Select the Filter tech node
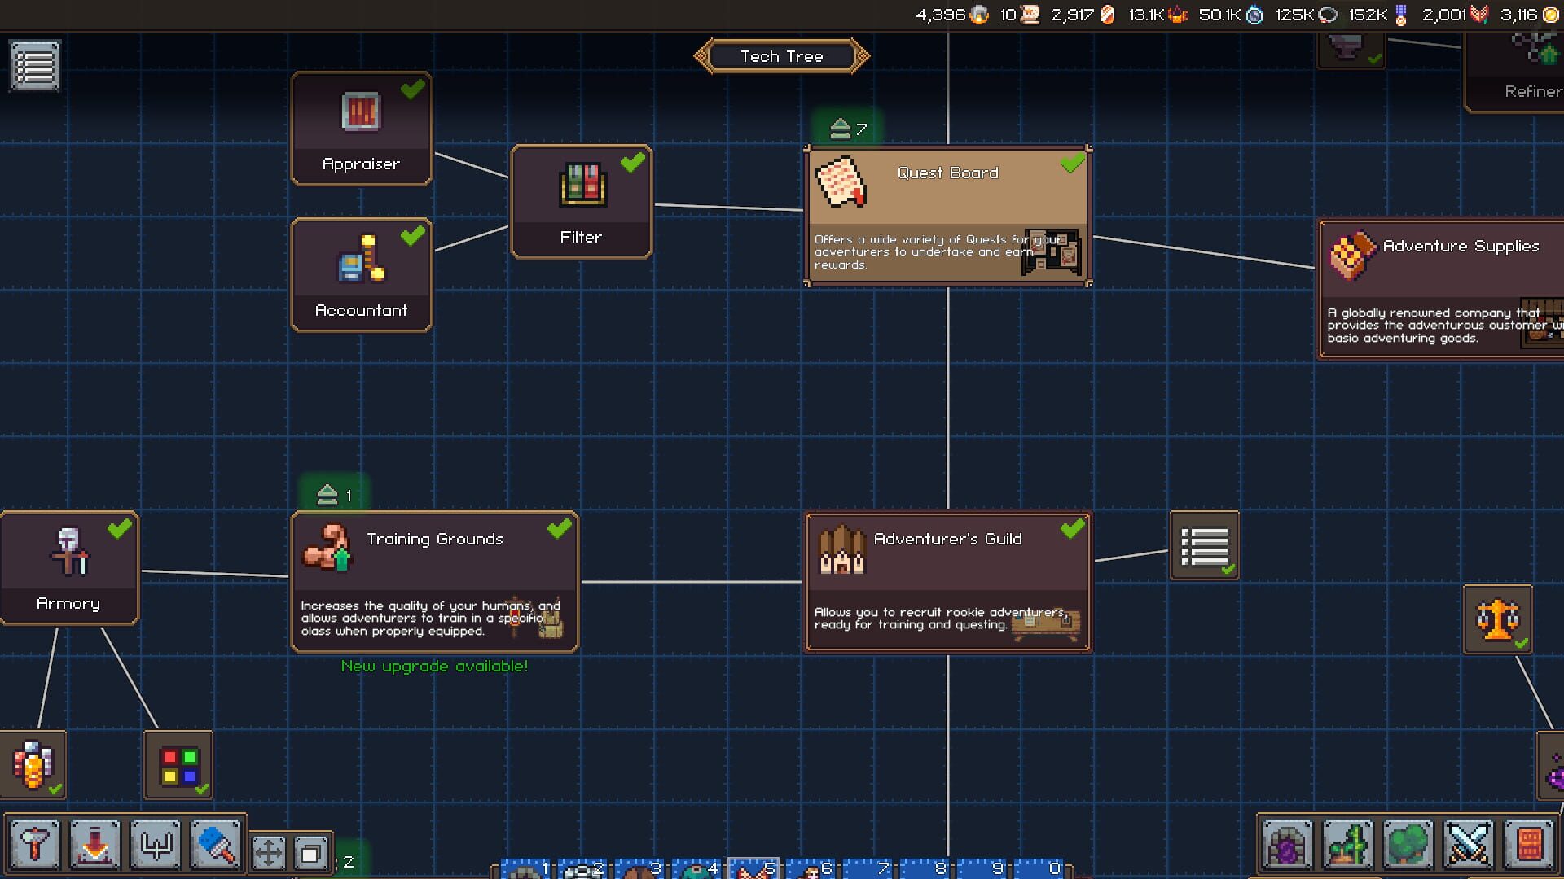The width and height of the screenshot is (1564, 879). coord(581,202)
